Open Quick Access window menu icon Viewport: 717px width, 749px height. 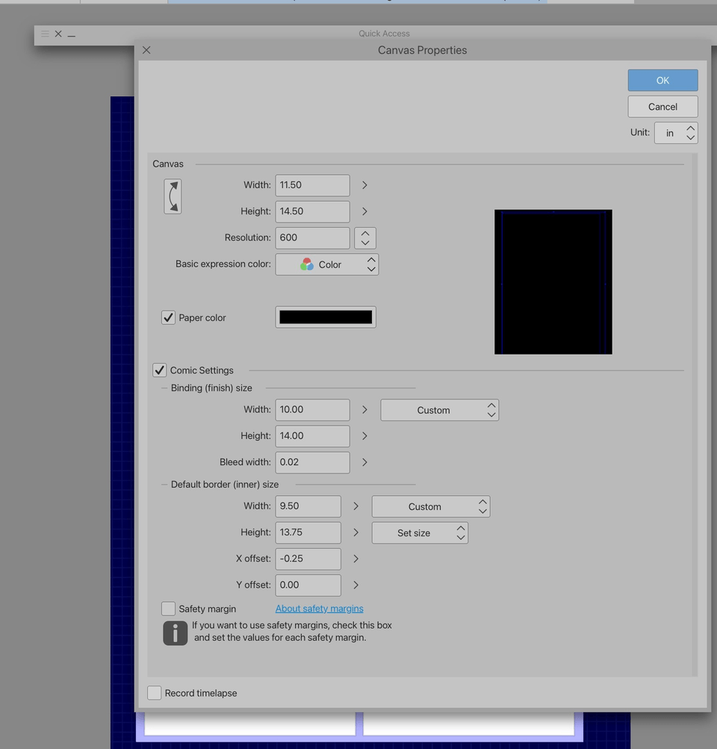click(x=45, y=34)
